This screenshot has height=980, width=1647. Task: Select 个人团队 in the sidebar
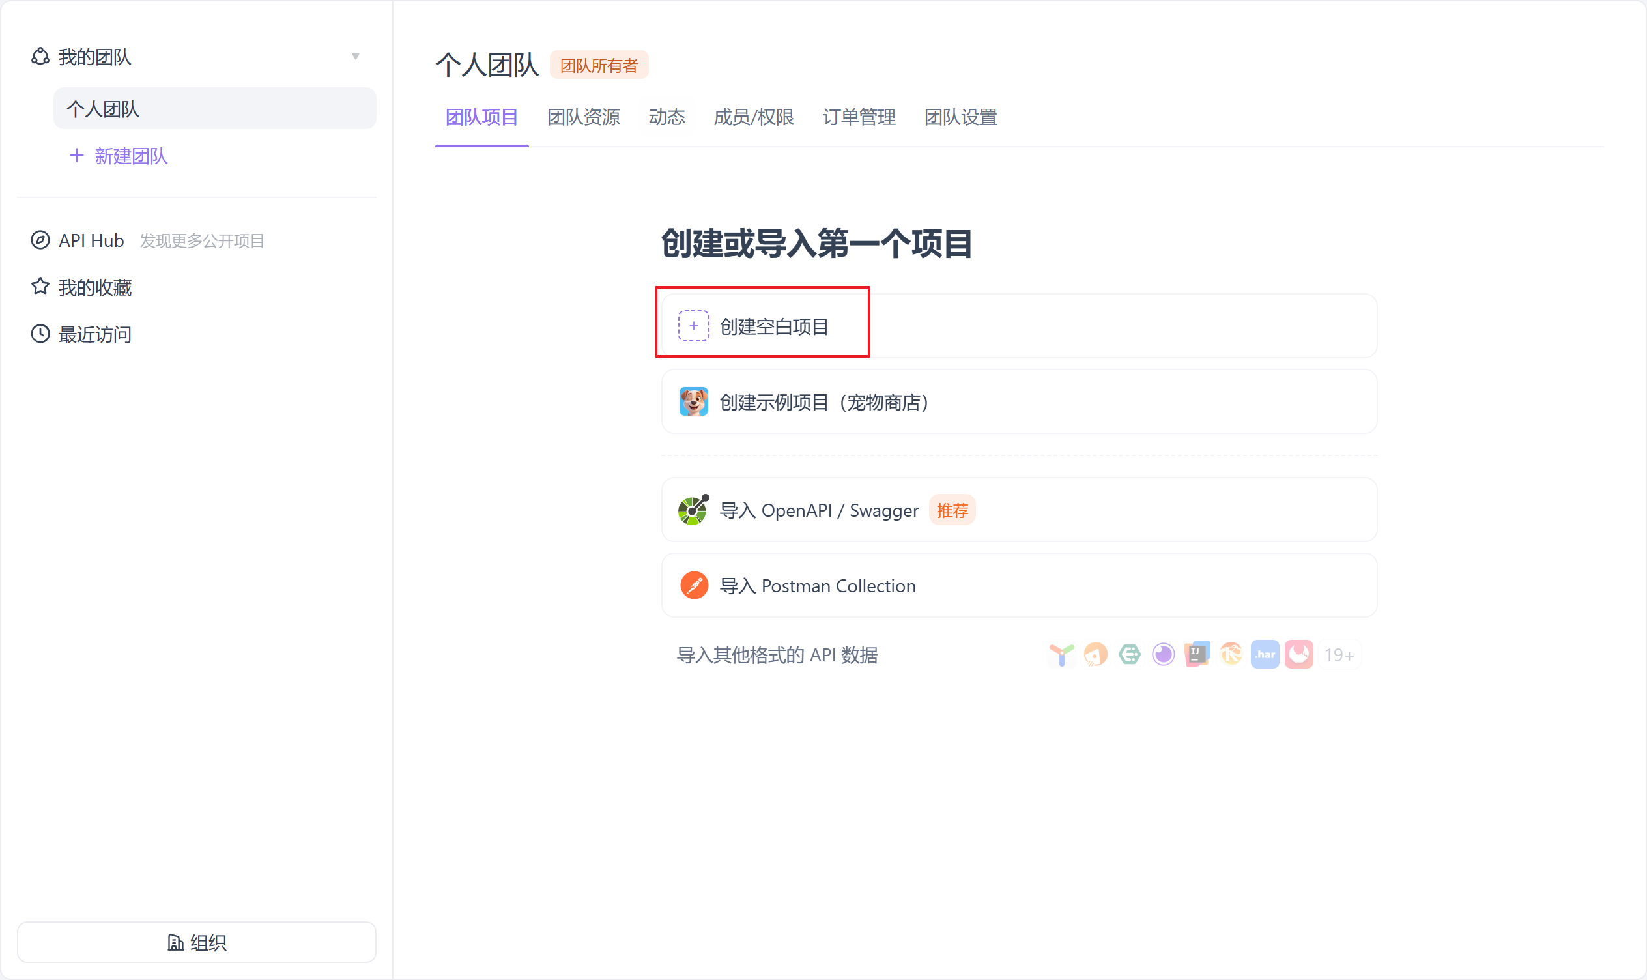214,108
